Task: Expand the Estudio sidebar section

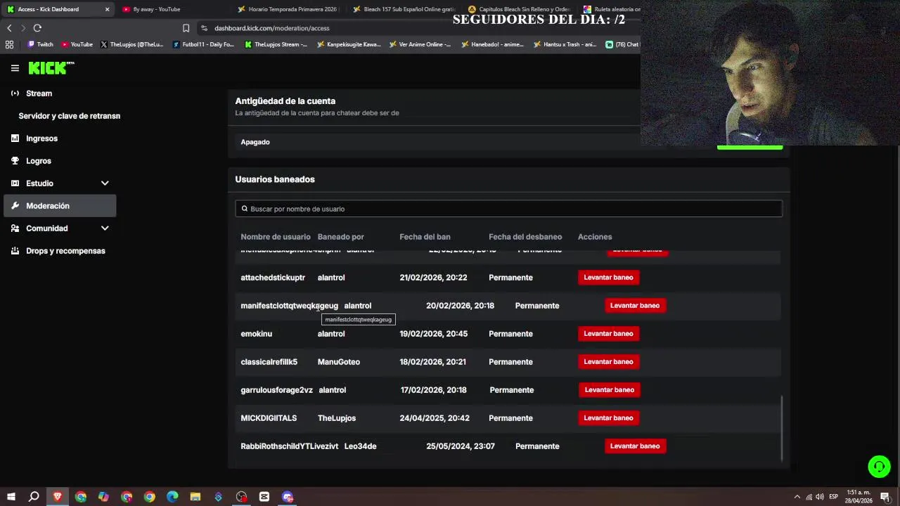Action: (x=105, y=183)
